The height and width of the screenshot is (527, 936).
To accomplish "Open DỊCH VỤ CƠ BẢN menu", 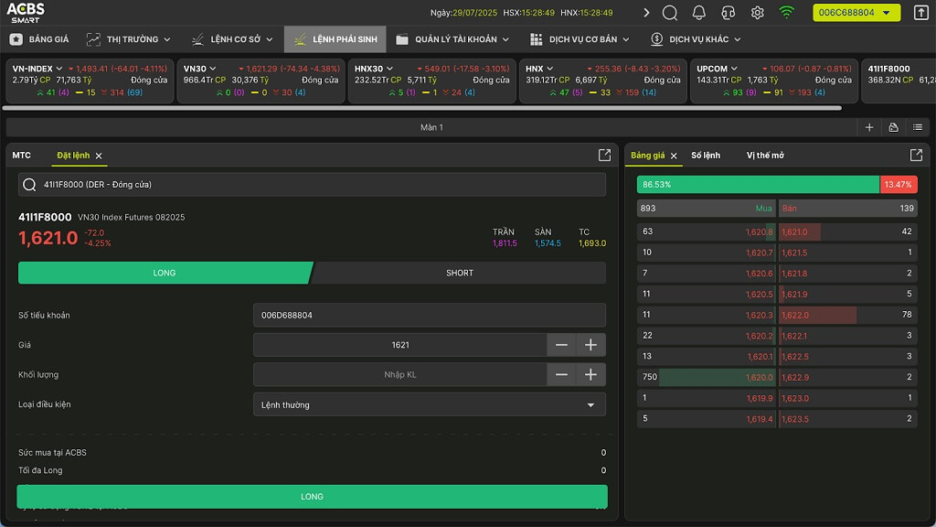I will pos(580,39).
